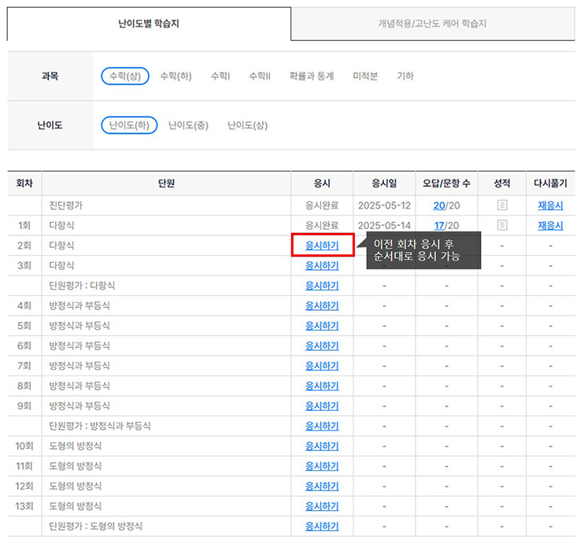Viewport: 584px width, 540px height.
Task: Click the 난이도 filter label
Action: click(50, 125)
